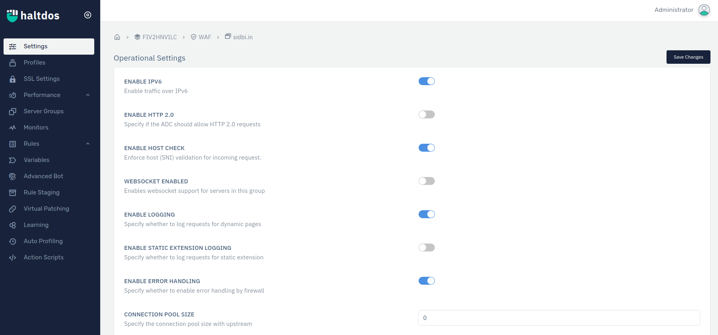Click the Save Changes button

coord(688,57)
